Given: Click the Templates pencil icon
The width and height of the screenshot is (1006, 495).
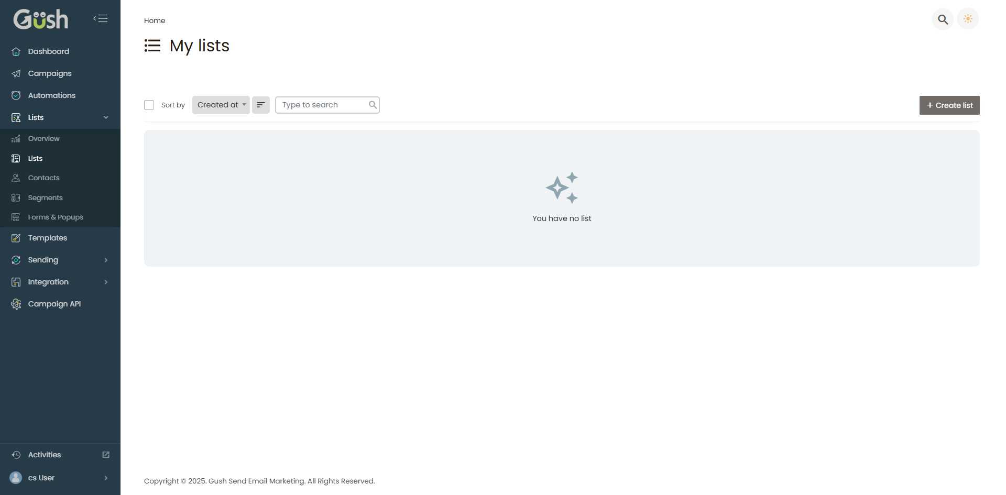Looking at the screenshot, I should point(16,238).
